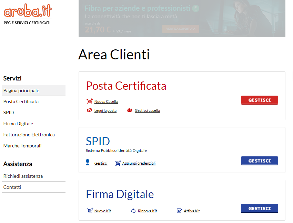Click the envelope icon beside Leggi la posta
This screenshot has height=223, width=293.
point(90,110)
